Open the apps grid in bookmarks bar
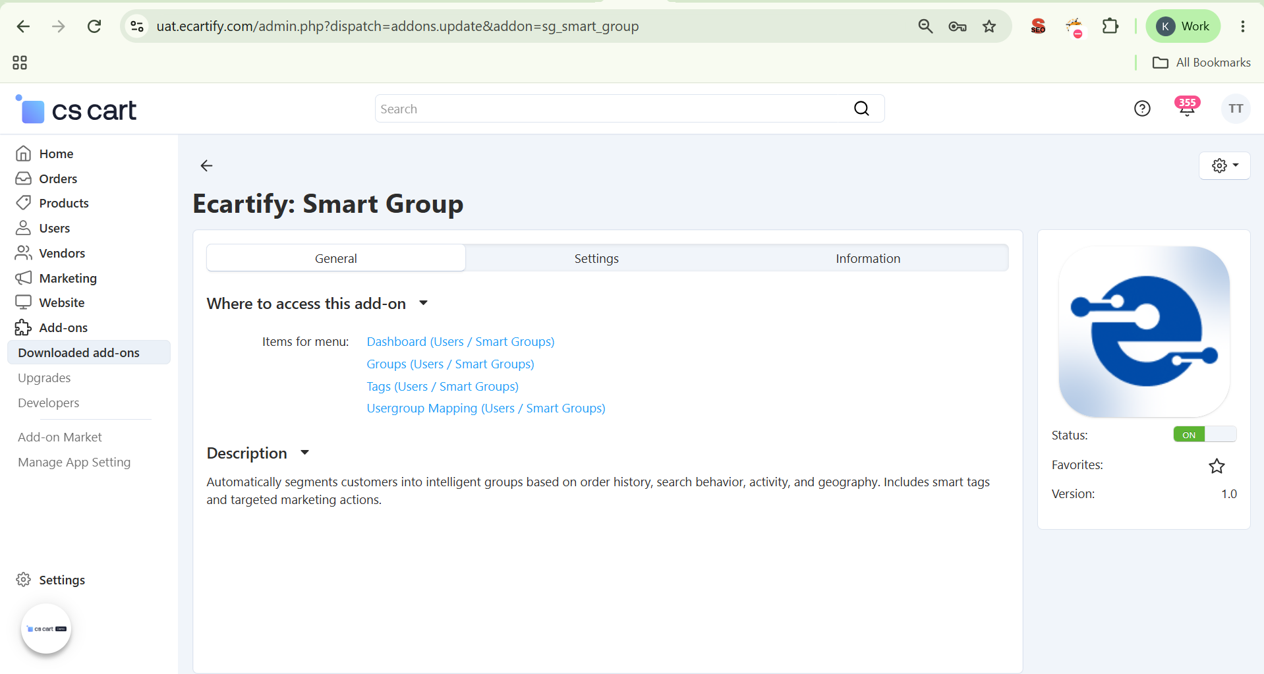1264x674 pixels. pos(20,63)
